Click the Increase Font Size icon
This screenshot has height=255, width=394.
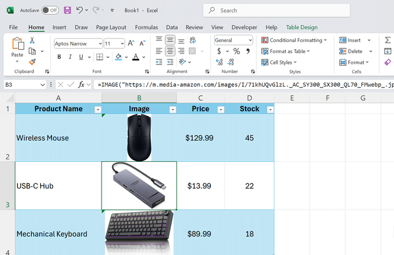click(x=131, y=44)
